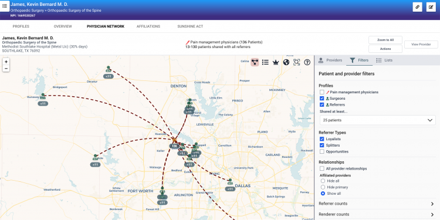
Task: Open the Providers panel tab
Action: [x=330, y=60]
